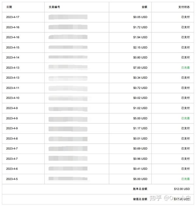The width and height of the screenshot is (196, 206).
Task: Click green 已充值 status in $7.00 row
Action: pyautogui.click(x=185, y=68)
